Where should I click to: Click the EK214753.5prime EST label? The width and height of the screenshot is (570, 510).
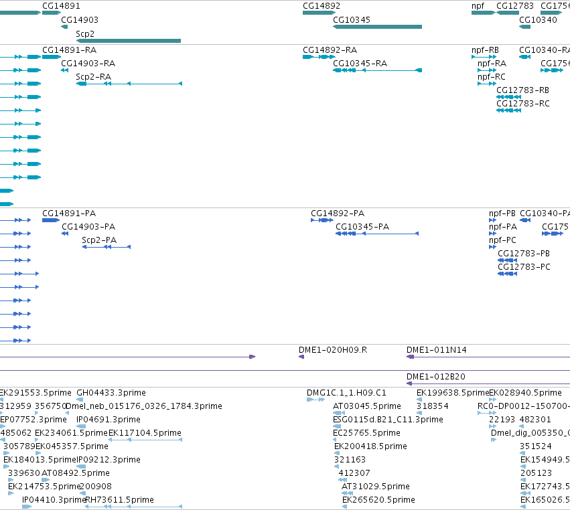click(x=44, y=487)
